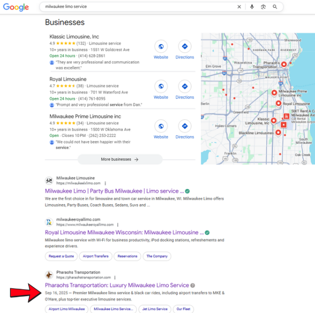Expand More businesses list
The height and width of the screenshot is (313, 315).
[120, 159]
